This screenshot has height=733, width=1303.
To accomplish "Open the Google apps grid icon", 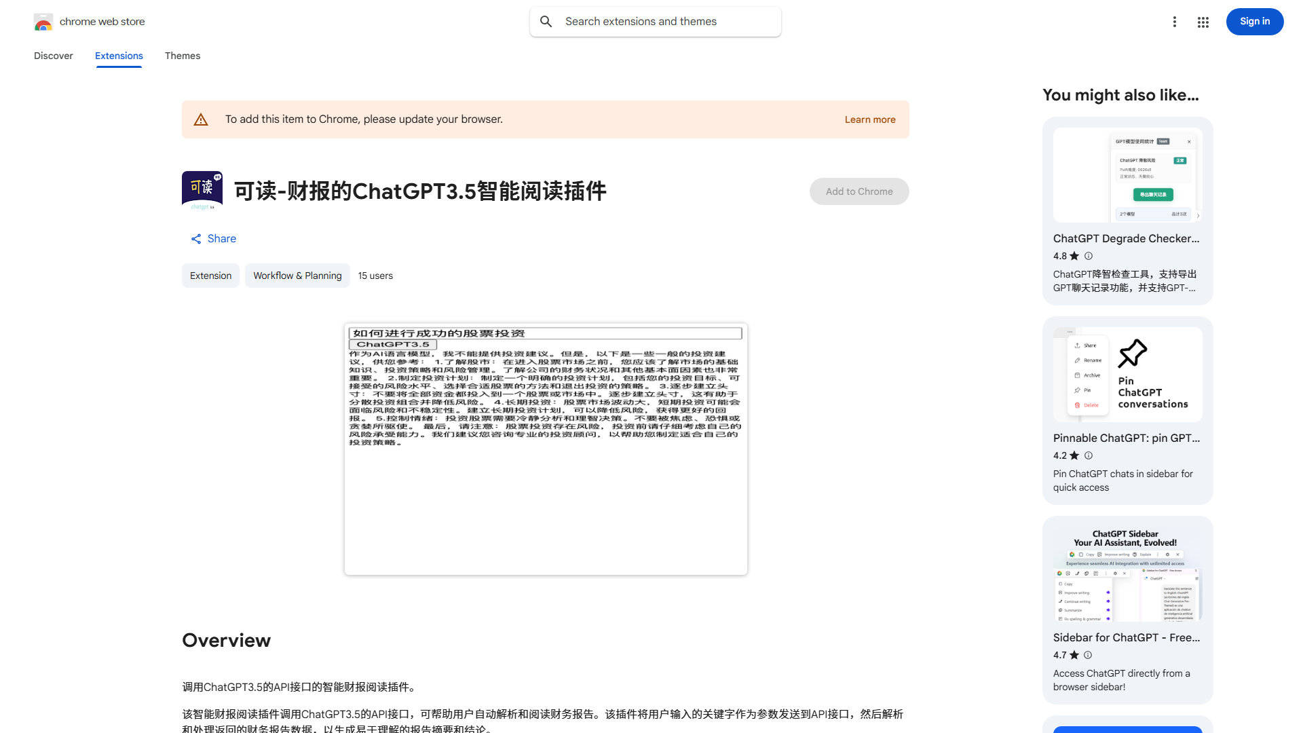I will [1203, 22].
